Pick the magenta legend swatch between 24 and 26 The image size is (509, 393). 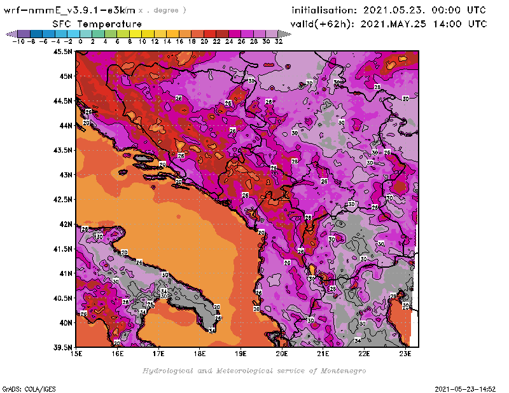234,34
